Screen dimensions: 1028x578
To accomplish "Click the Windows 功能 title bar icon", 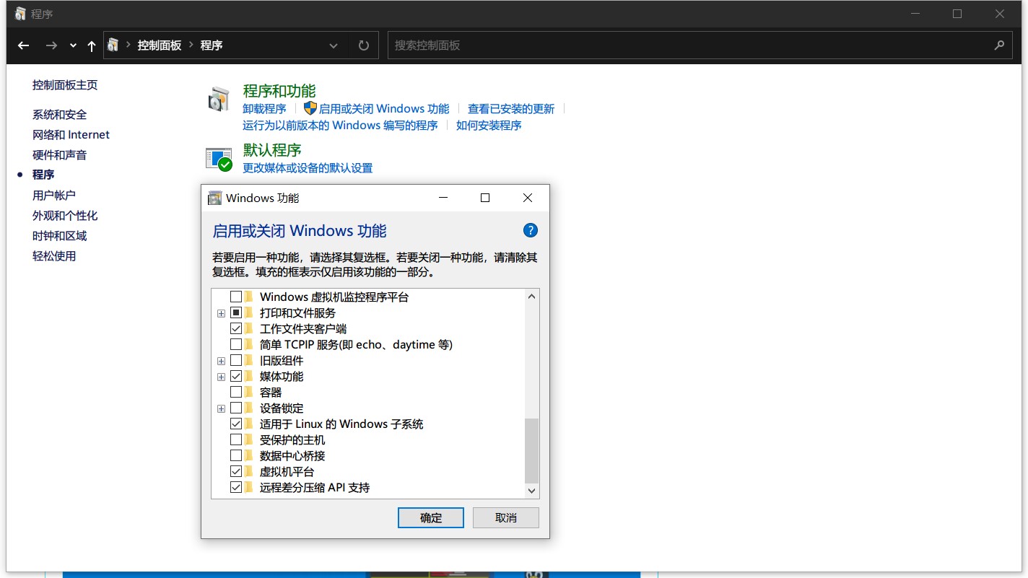I will (x=214, y=198).
